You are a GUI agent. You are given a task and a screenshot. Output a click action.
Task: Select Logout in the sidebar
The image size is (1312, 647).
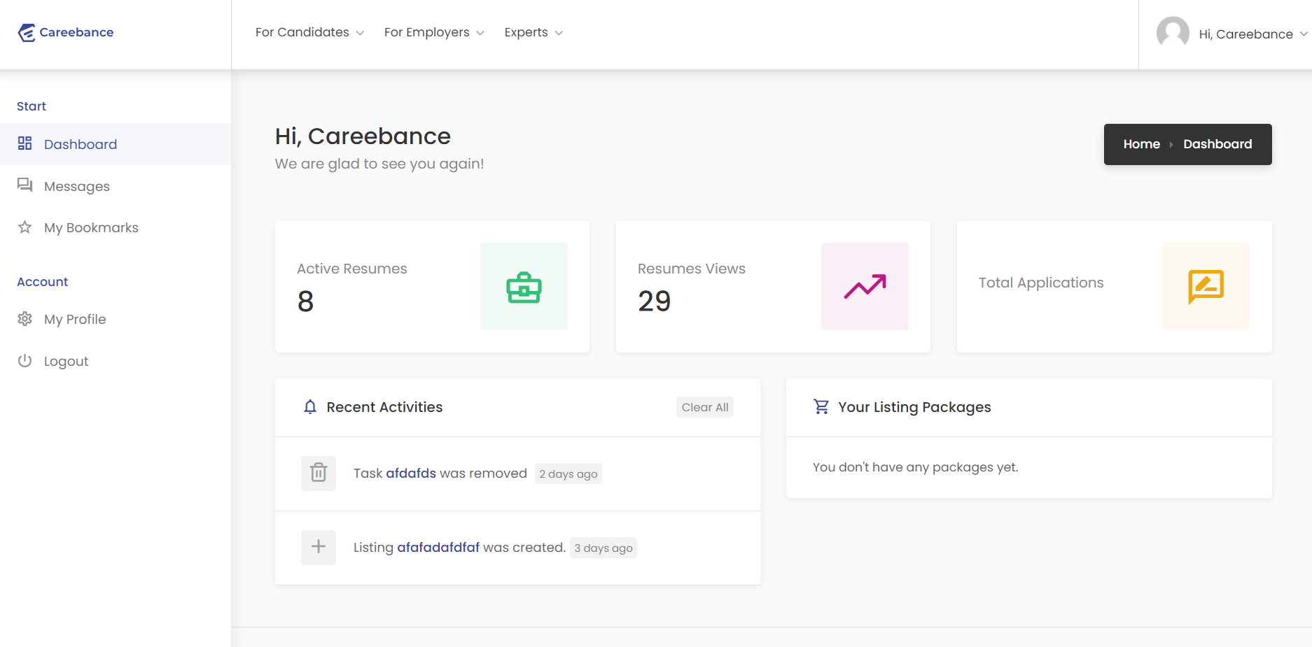[66, 362]
